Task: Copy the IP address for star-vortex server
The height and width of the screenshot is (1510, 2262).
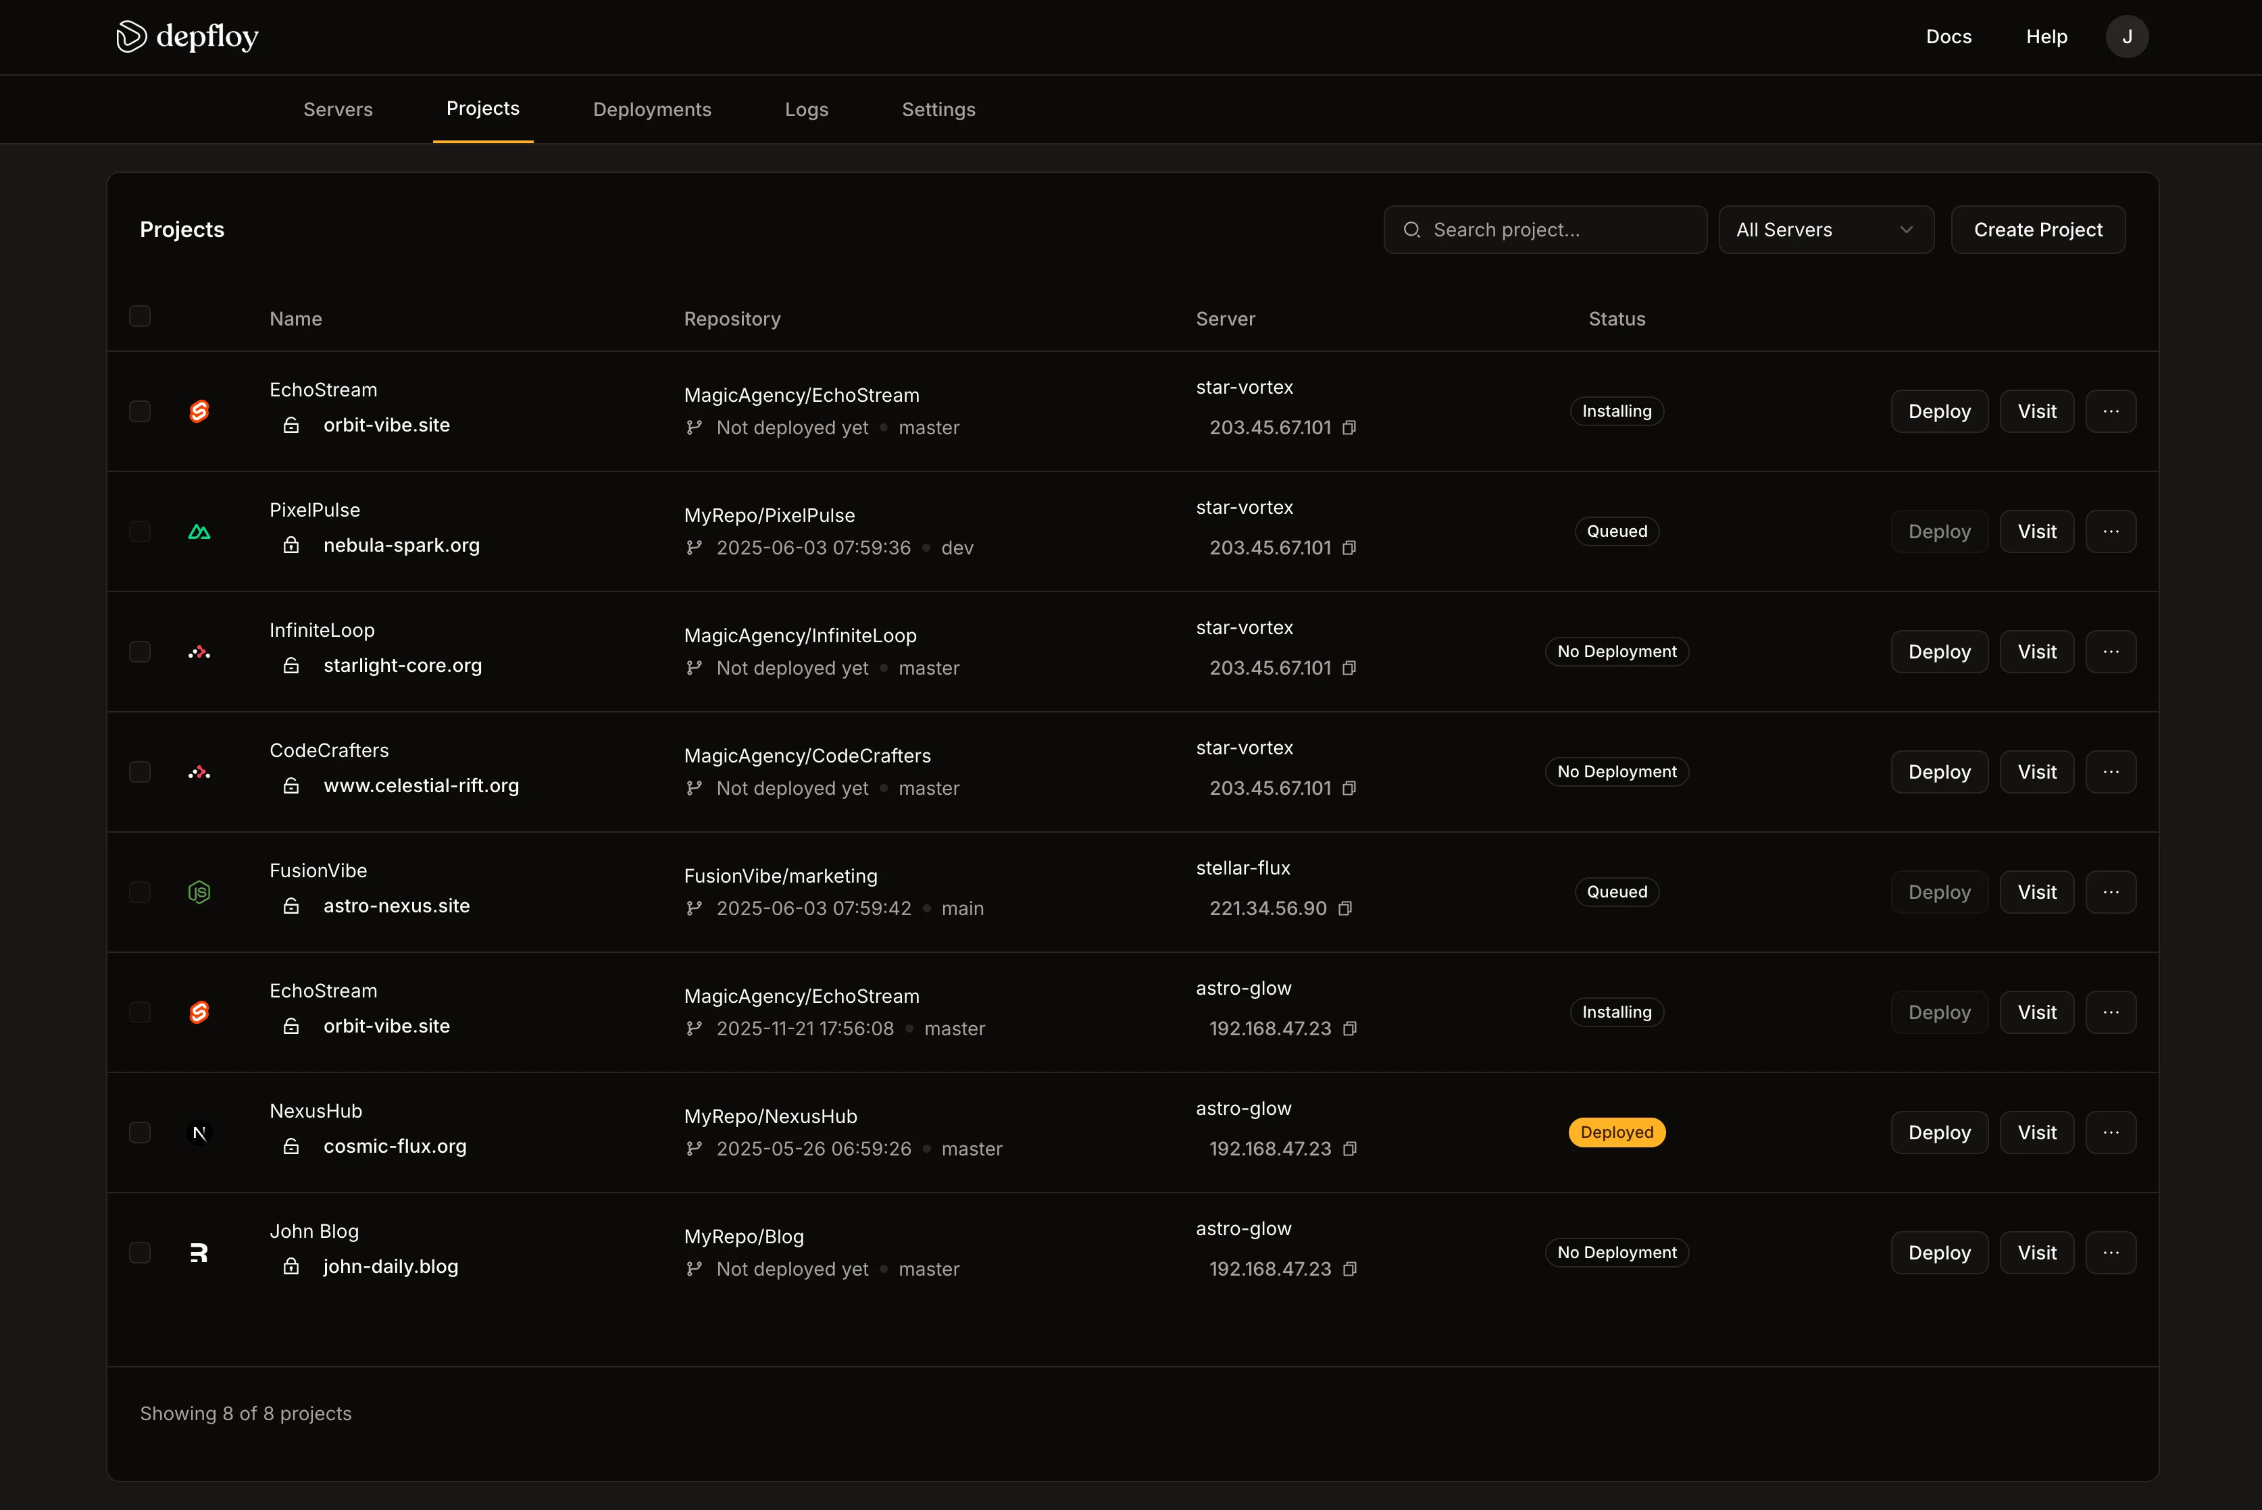Action: click(1349, 427)
